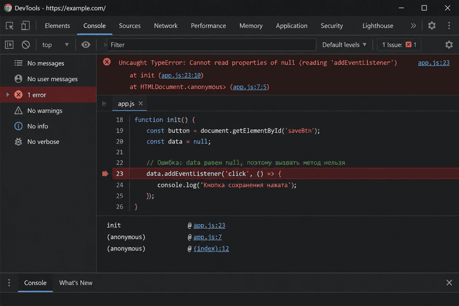Select the Performance tab

click(x=209, y=26)
